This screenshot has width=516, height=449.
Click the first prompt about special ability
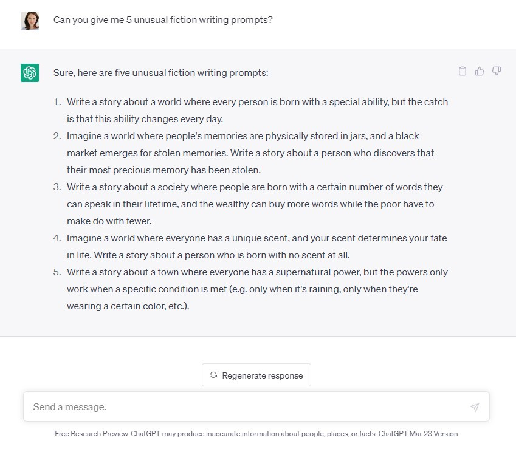tap(257, 111)
